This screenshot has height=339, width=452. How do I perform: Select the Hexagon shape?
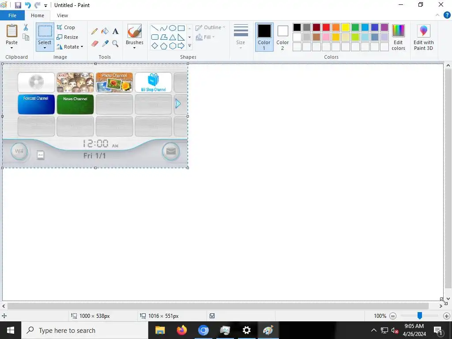click(x=173, y=46)
